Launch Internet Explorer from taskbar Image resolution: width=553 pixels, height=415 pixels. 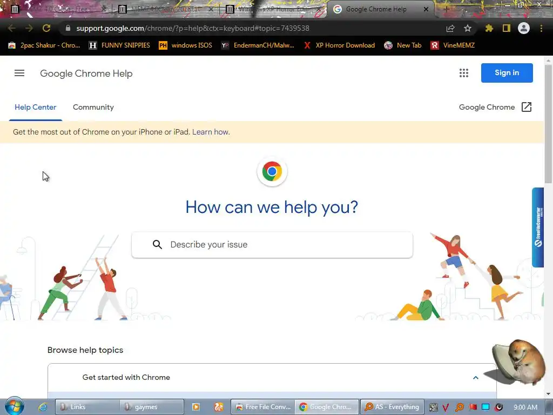[x=43, y=407]
